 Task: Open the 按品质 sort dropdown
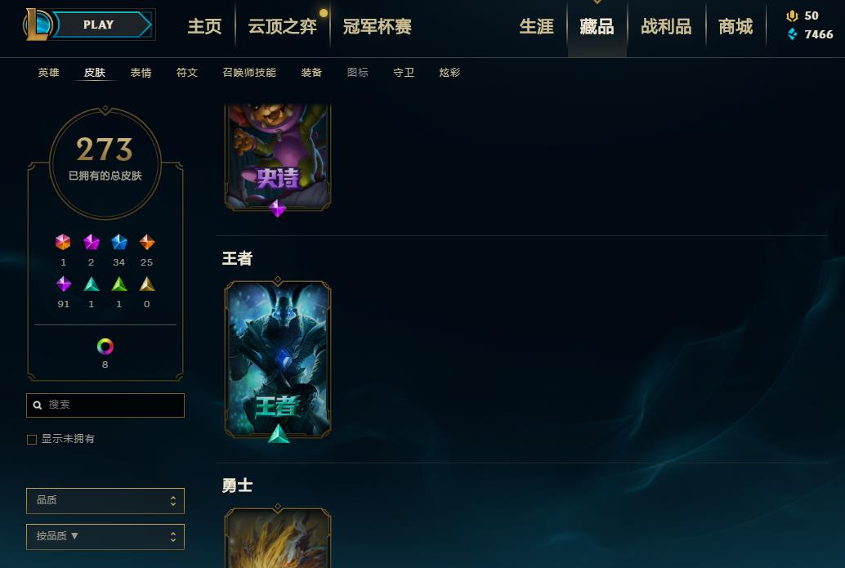105,537
